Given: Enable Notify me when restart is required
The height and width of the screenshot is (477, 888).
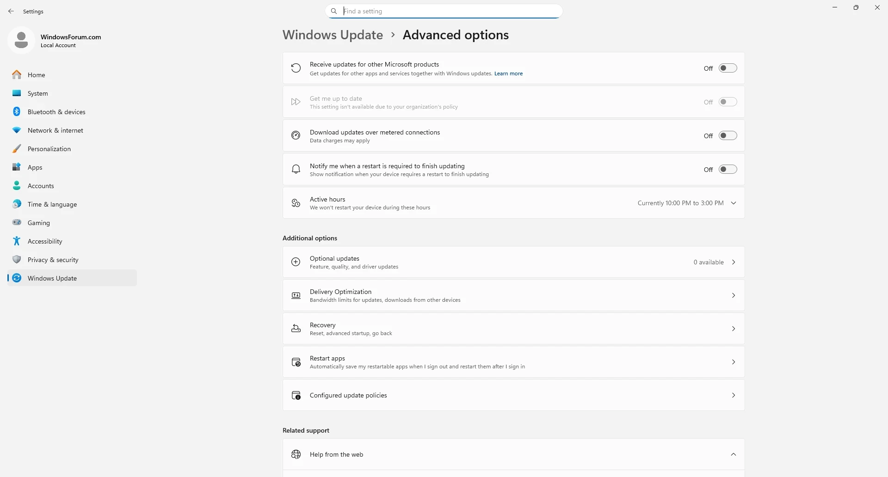Looking at the screenshot, I should [728, 169].
